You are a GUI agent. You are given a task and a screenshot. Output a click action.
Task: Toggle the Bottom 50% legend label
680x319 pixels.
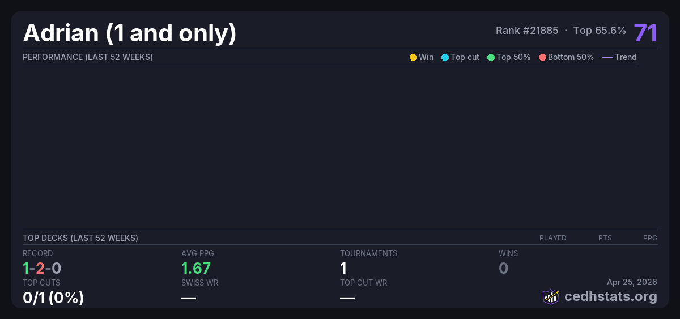[571, 57]
